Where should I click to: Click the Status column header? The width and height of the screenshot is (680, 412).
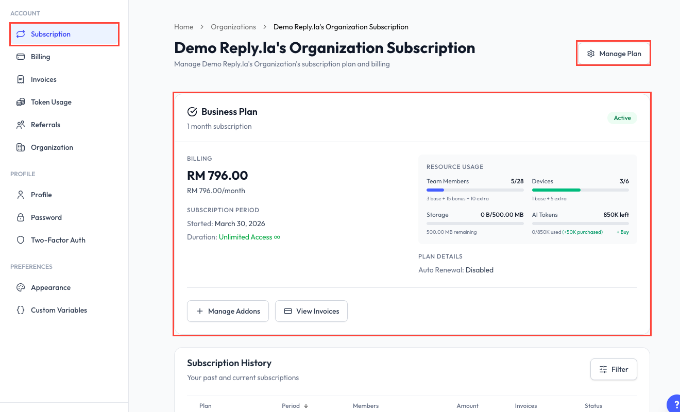(593, 406)
